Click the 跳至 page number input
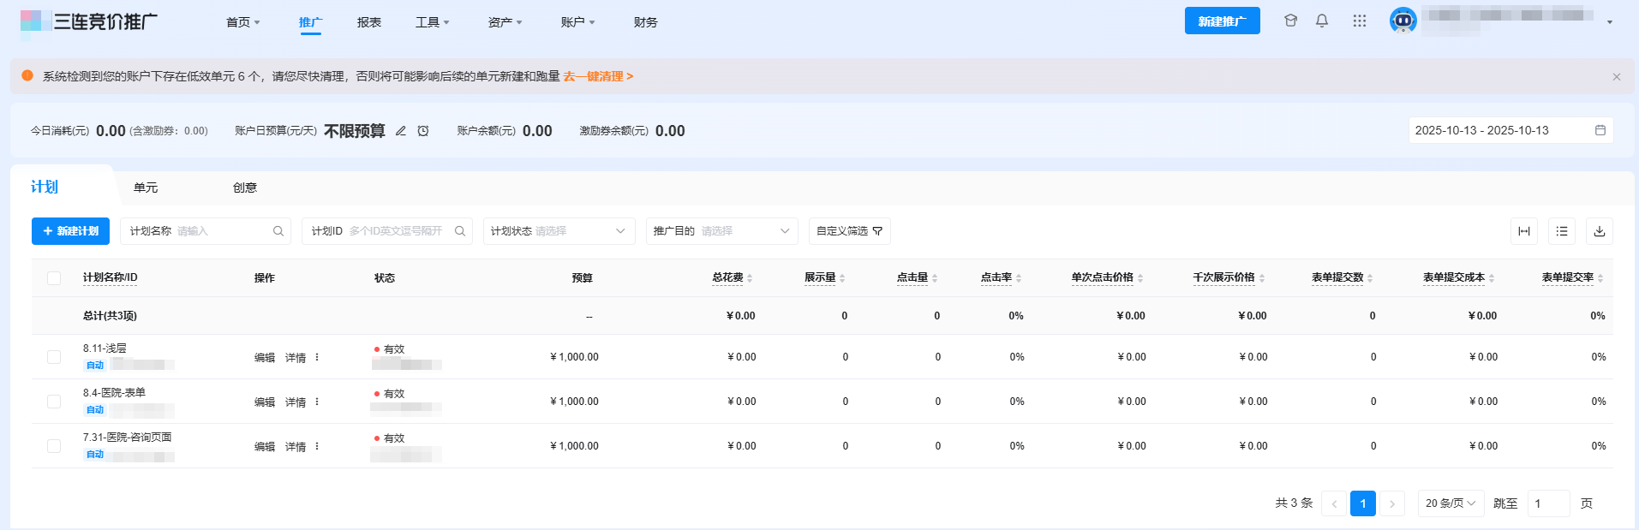 (1548, 503)
